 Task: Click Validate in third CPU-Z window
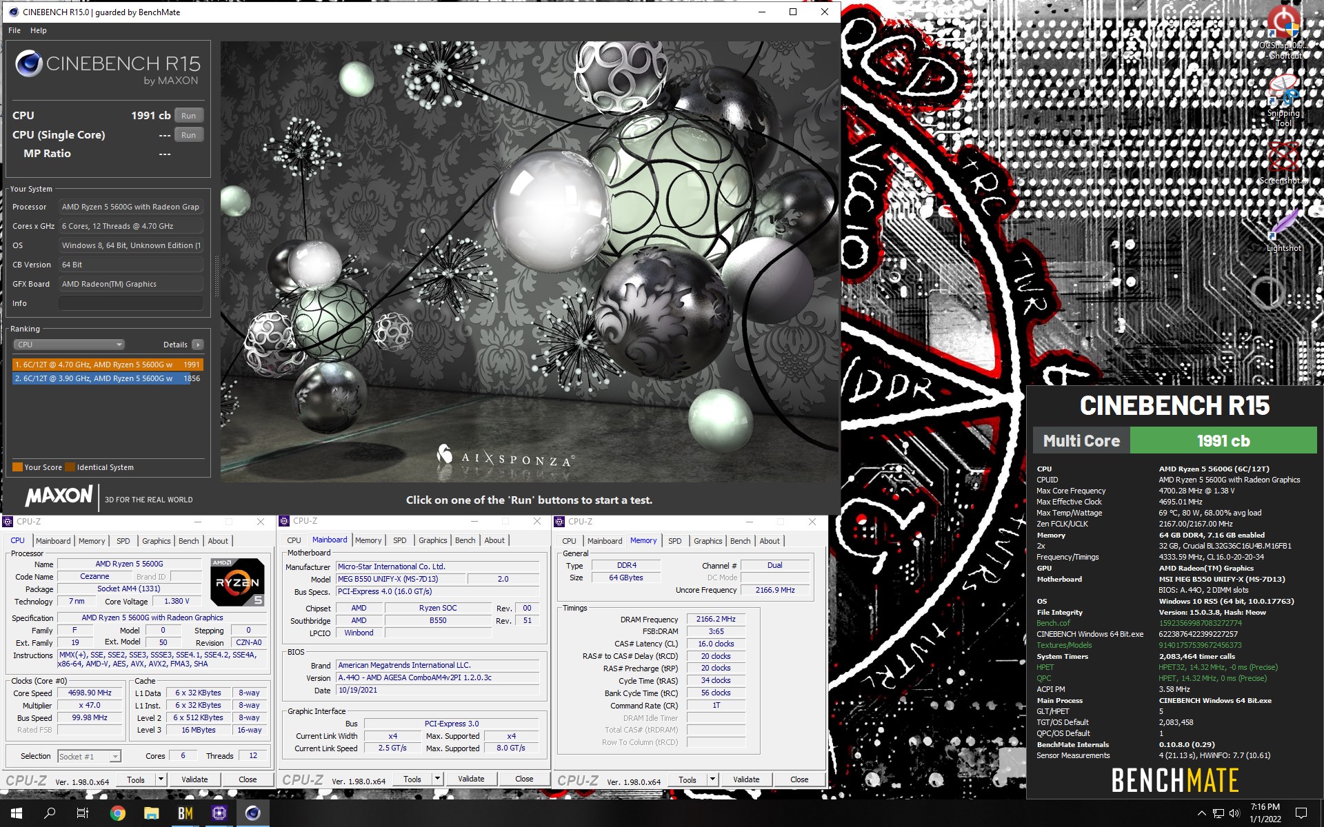pyautogui.click(x=746, y=780)
